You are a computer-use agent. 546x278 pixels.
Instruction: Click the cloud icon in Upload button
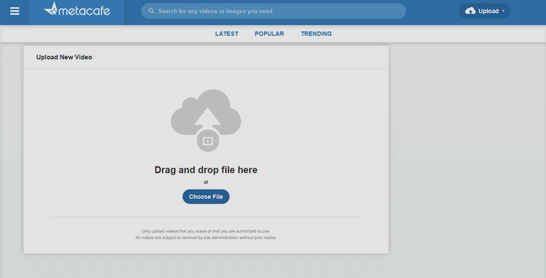(470, 11)
